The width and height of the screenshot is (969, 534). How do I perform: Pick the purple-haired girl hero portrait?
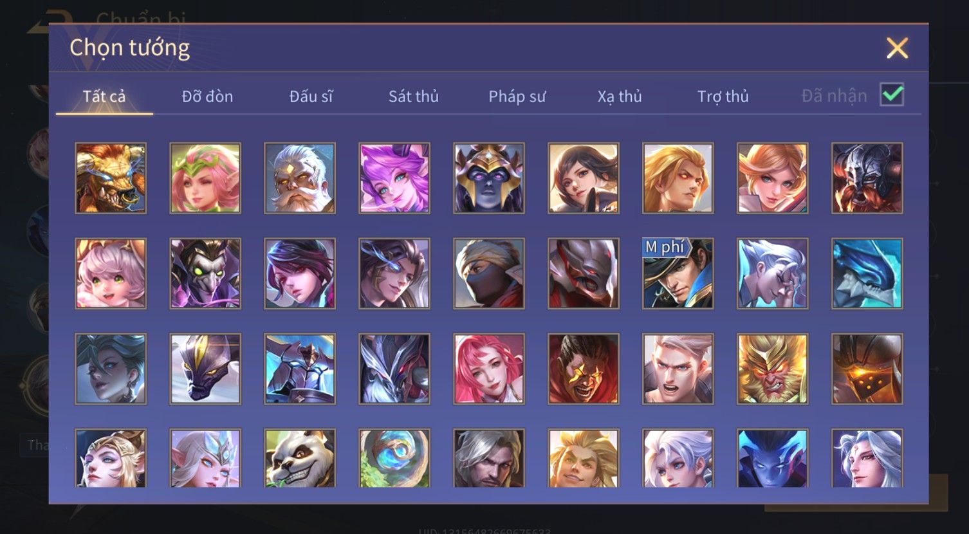pos(394,178)
